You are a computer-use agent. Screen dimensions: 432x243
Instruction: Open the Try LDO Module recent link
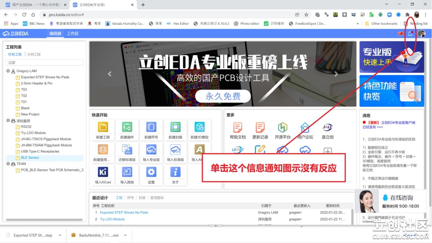112,219
